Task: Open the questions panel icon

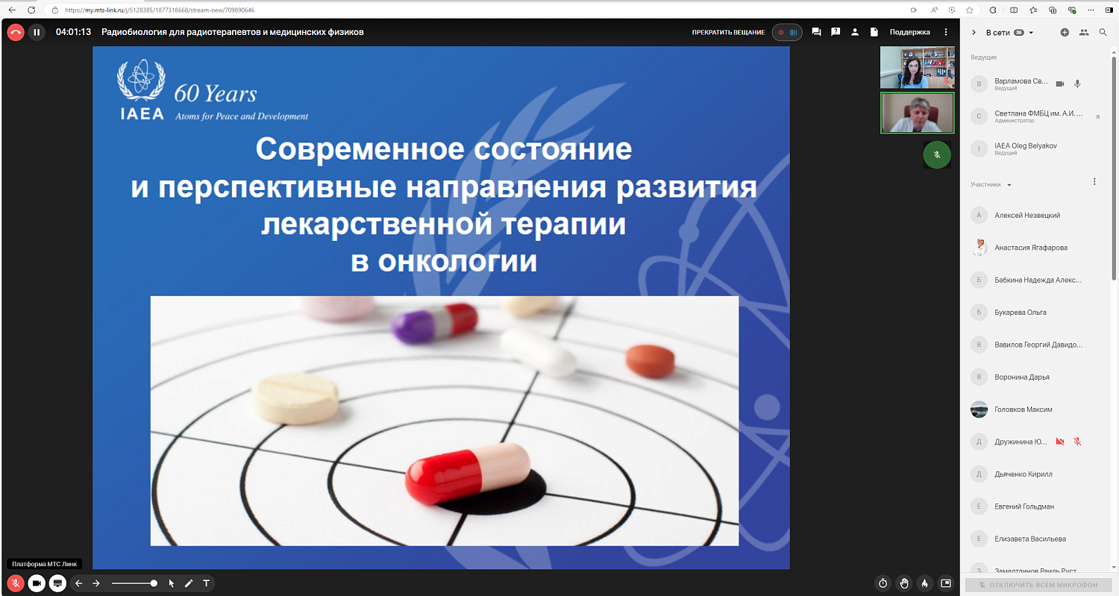Action: click(836, 32)
